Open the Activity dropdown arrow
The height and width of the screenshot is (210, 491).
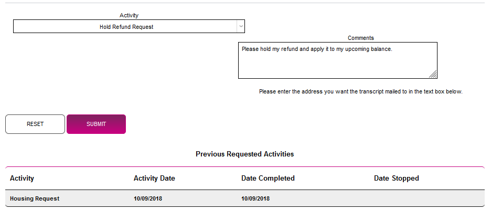pos(240,26)
